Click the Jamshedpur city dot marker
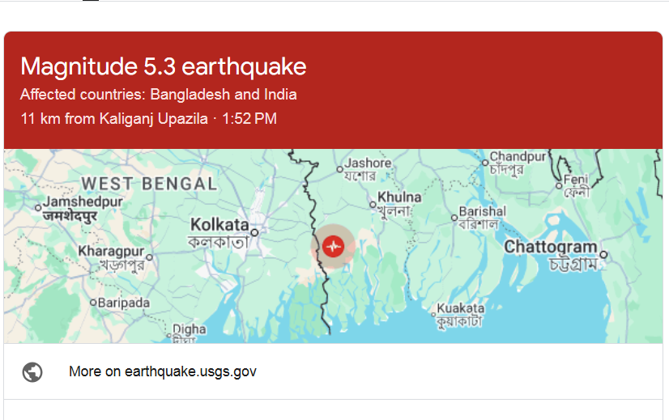The width and height of the screenshot is (669, 420). [38, 208]
